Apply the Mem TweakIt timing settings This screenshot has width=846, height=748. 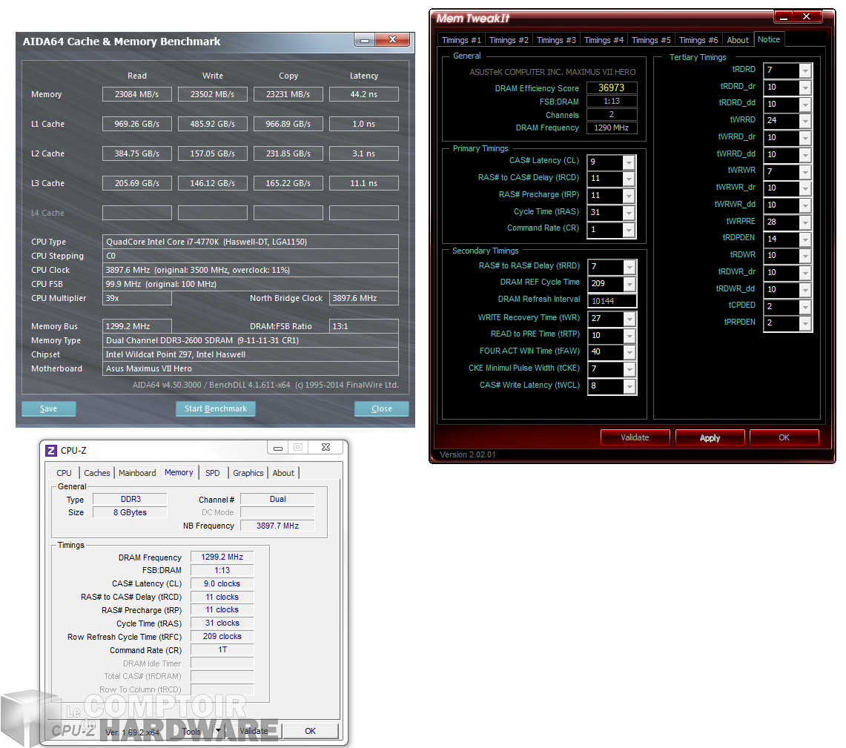point(710,437)
